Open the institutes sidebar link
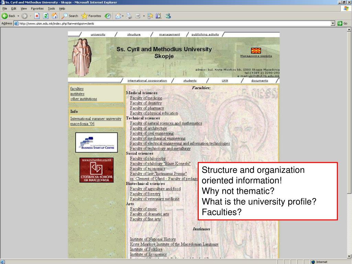Screen dimensions: 352x264 77,94
